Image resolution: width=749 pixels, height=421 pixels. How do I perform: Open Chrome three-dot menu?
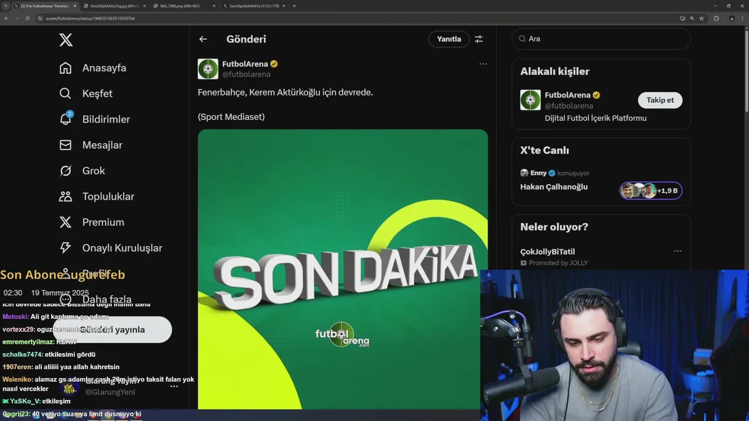click(743, 18)
